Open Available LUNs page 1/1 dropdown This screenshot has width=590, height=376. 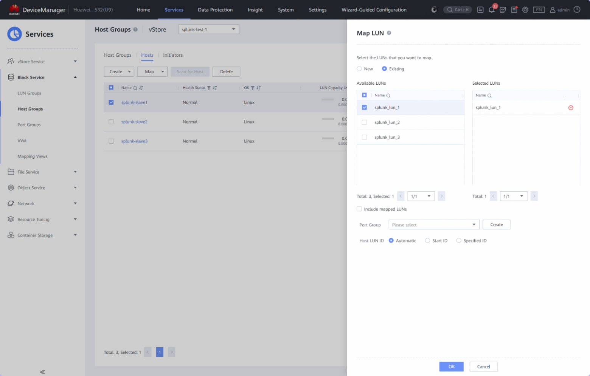click(421, 196)
